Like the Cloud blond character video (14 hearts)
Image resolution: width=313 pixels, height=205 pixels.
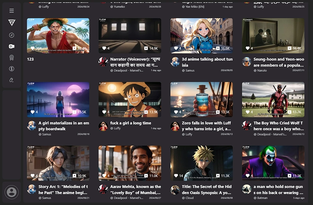tap(176, 176)
